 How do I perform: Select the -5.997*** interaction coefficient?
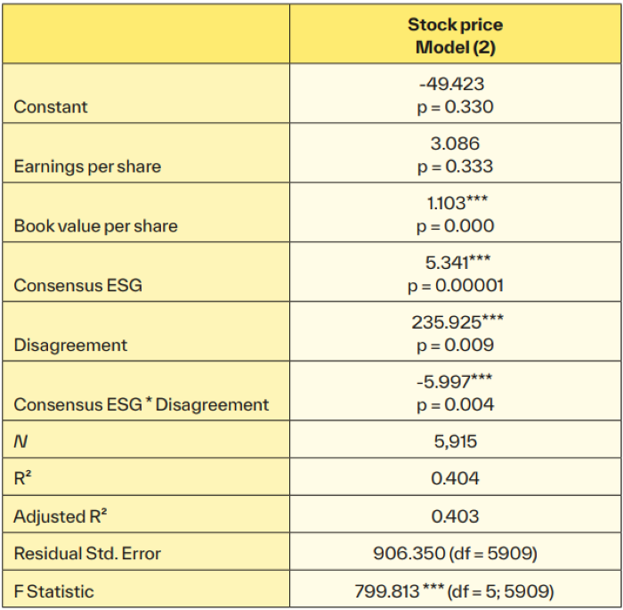point(455,382)
